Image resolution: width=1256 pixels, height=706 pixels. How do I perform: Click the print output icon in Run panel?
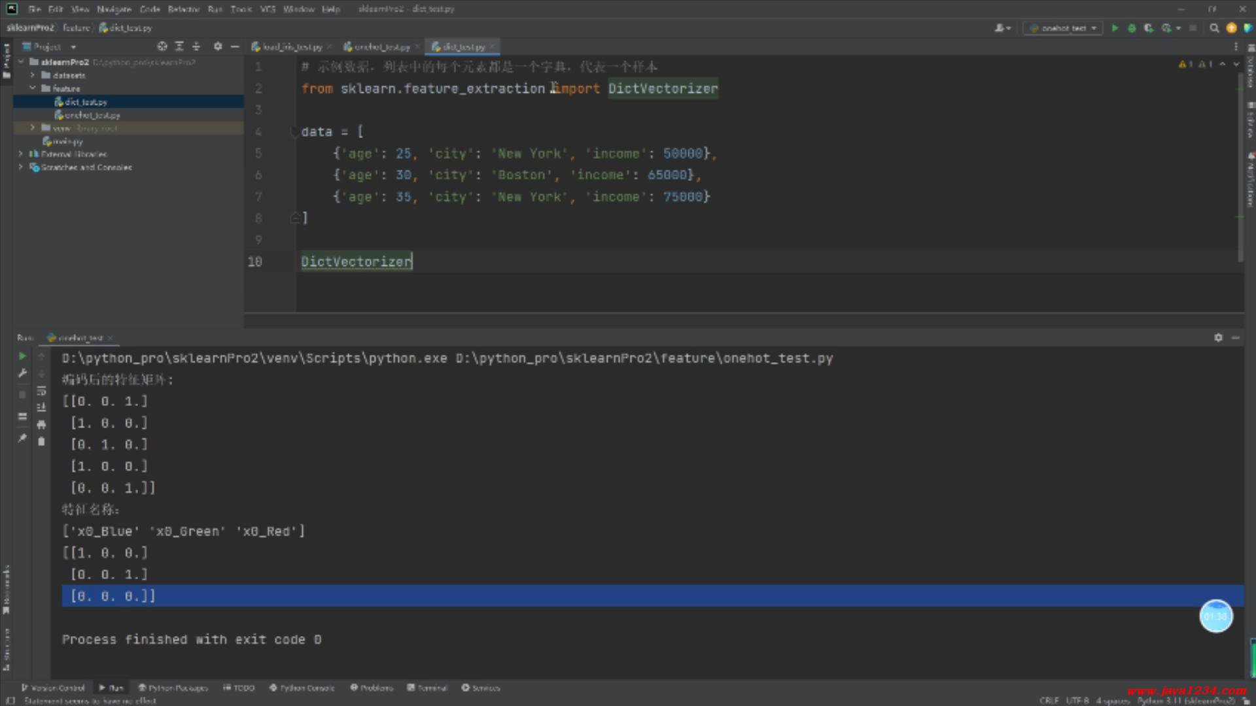click(41, 425)
